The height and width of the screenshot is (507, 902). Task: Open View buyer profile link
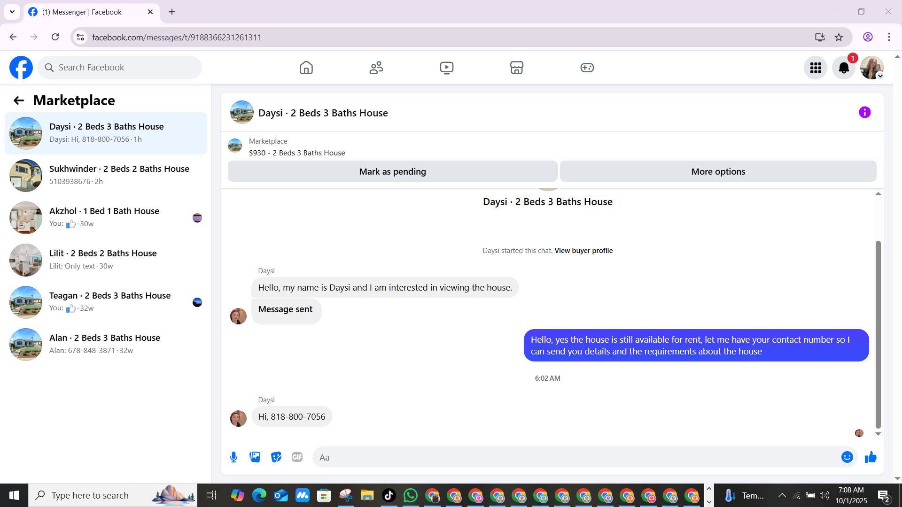583,251
